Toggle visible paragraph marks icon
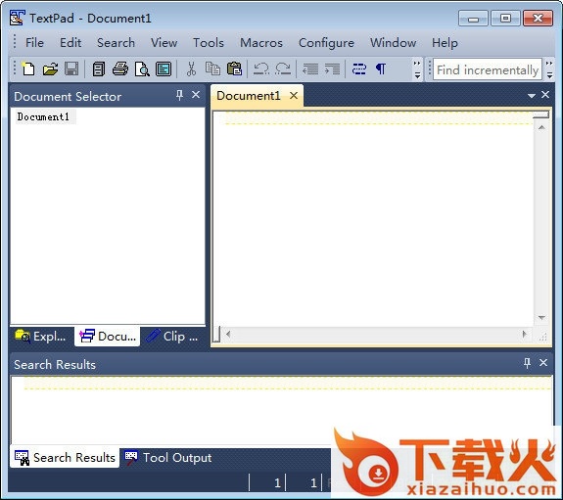 click(381, 68)
